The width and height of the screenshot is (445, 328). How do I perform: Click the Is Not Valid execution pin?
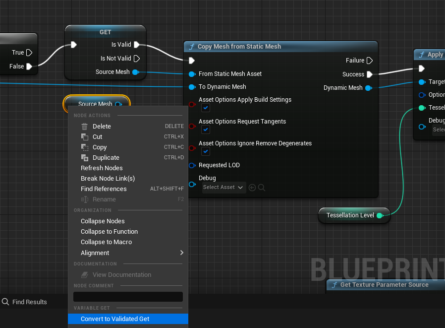pyautogui.click(x=137, y=59)
